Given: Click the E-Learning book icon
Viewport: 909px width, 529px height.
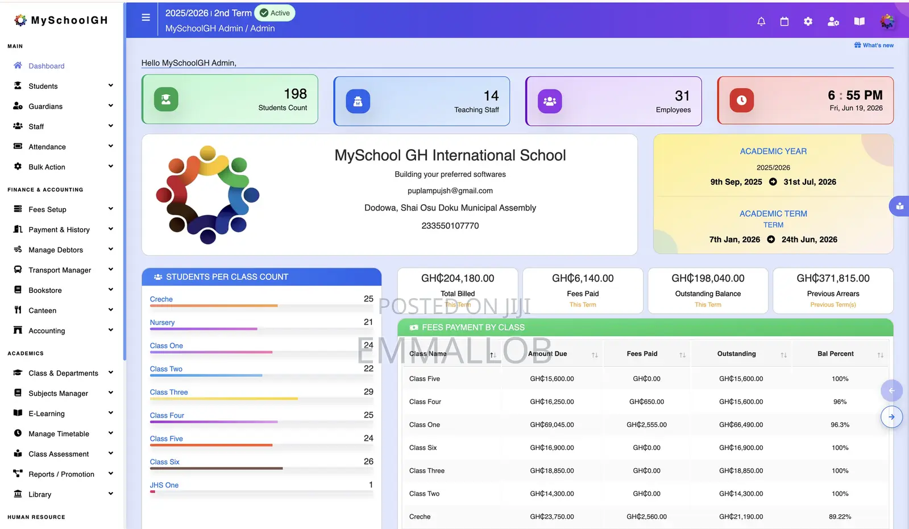Looking at the screenshot, I should pos(18,413).
